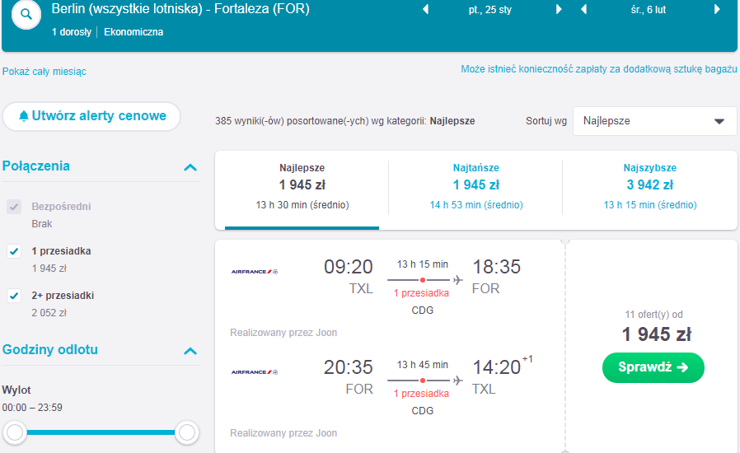
Task: Click the green Sprawdź button
Action: point(653,367)
